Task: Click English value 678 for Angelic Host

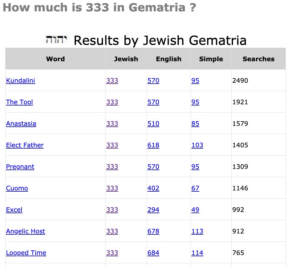Action: (153, 231)
